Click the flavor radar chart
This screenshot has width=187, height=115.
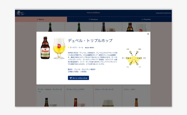click(134, 58)
